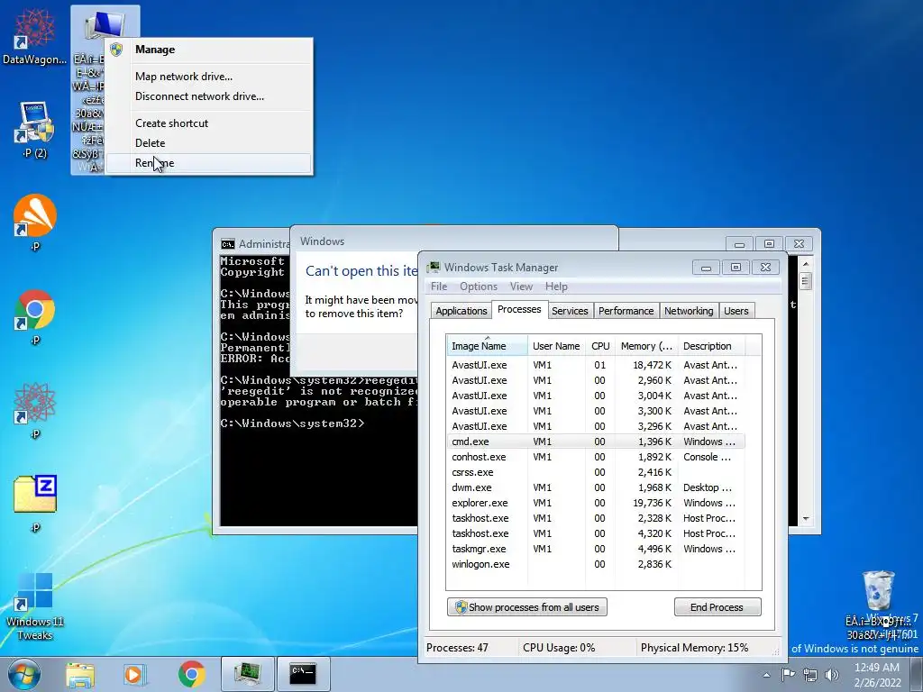Select the csrss.exe process row
This screenshot has height=692, width=923.
(x=596, y=472)
